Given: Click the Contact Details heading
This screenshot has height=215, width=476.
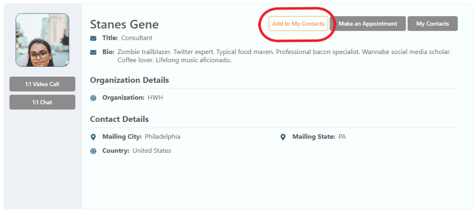Looking at the screenshot, I should [x=119, y=119].
